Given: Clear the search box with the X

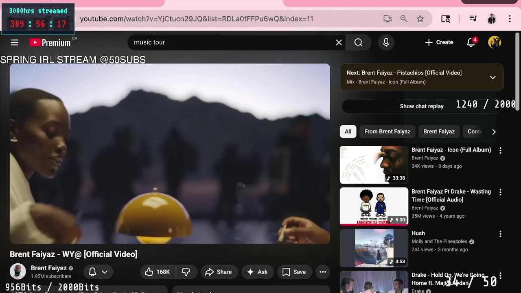Looking at the screenshot, I should click(x=339, y=42).
